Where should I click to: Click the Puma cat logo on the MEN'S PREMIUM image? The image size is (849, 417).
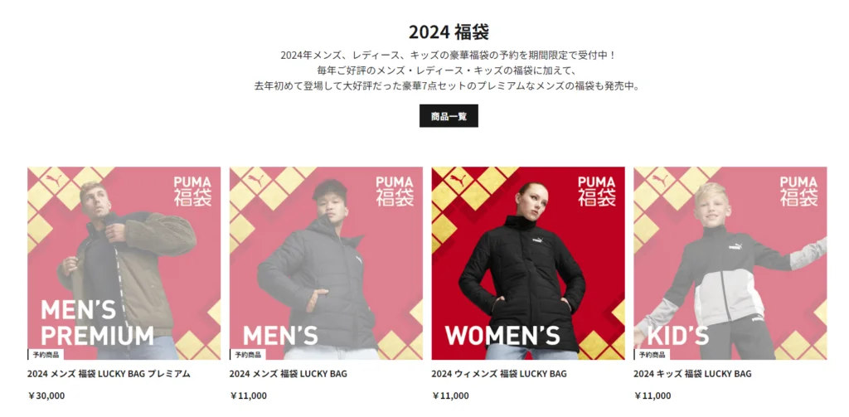(53, 181)
